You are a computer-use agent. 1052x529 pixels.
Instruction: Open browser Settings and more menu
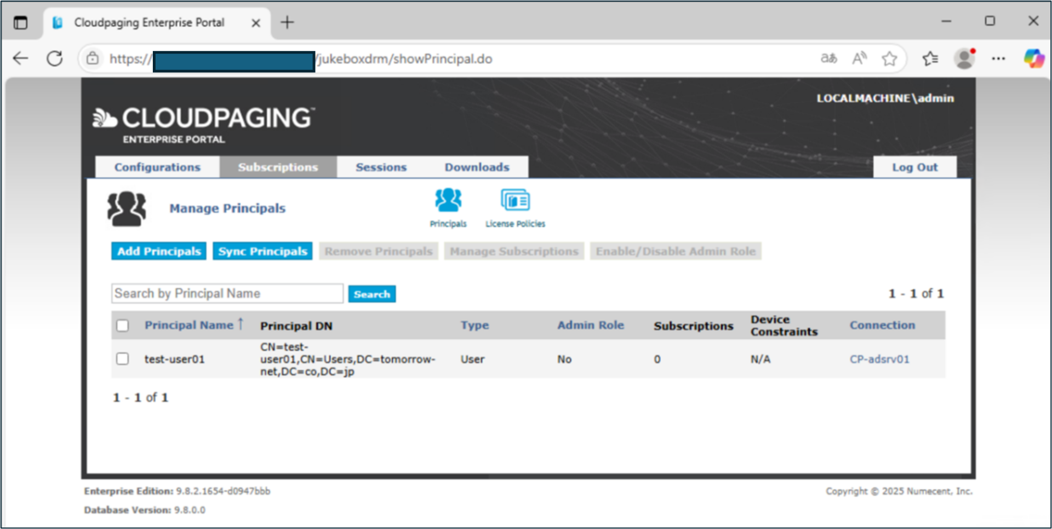click(x=998, y=59)
